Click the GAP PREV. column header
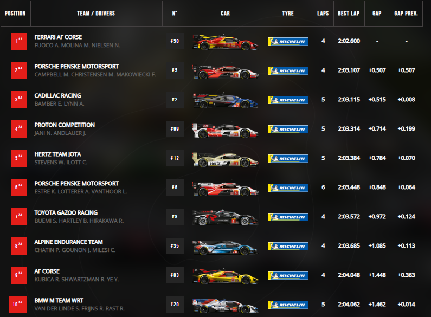 (406, 14)
